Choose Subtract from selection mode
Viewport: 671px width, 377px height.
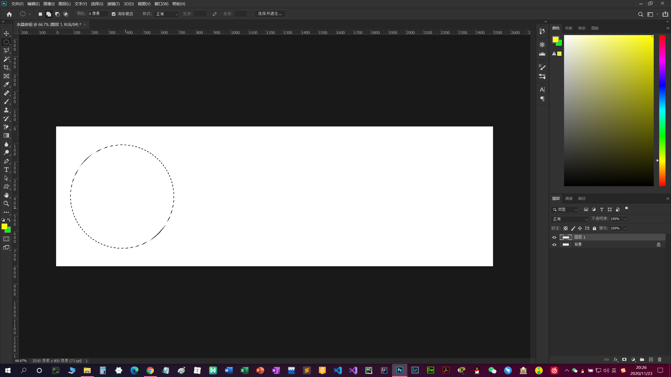point(57,14)
